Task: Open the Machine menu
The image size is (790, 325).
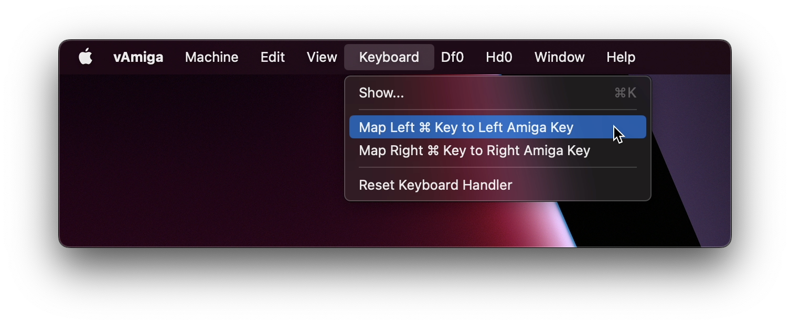Action: pos(211,57)
